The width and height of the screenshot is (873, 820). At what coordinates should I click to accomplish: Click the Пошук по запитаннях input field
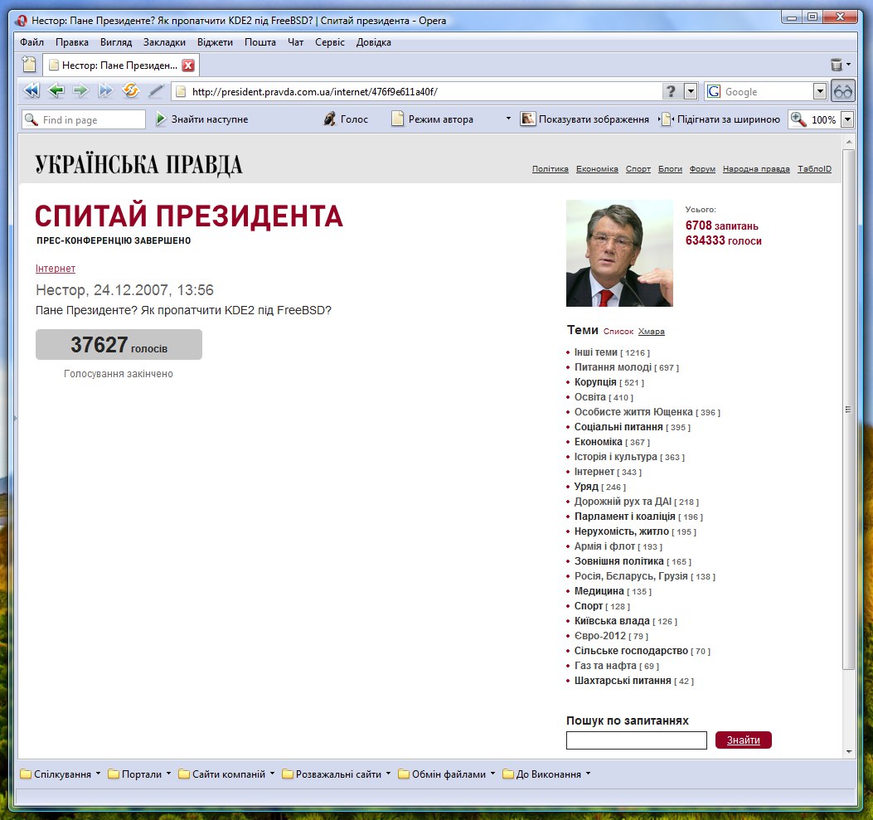click(637, 740)
